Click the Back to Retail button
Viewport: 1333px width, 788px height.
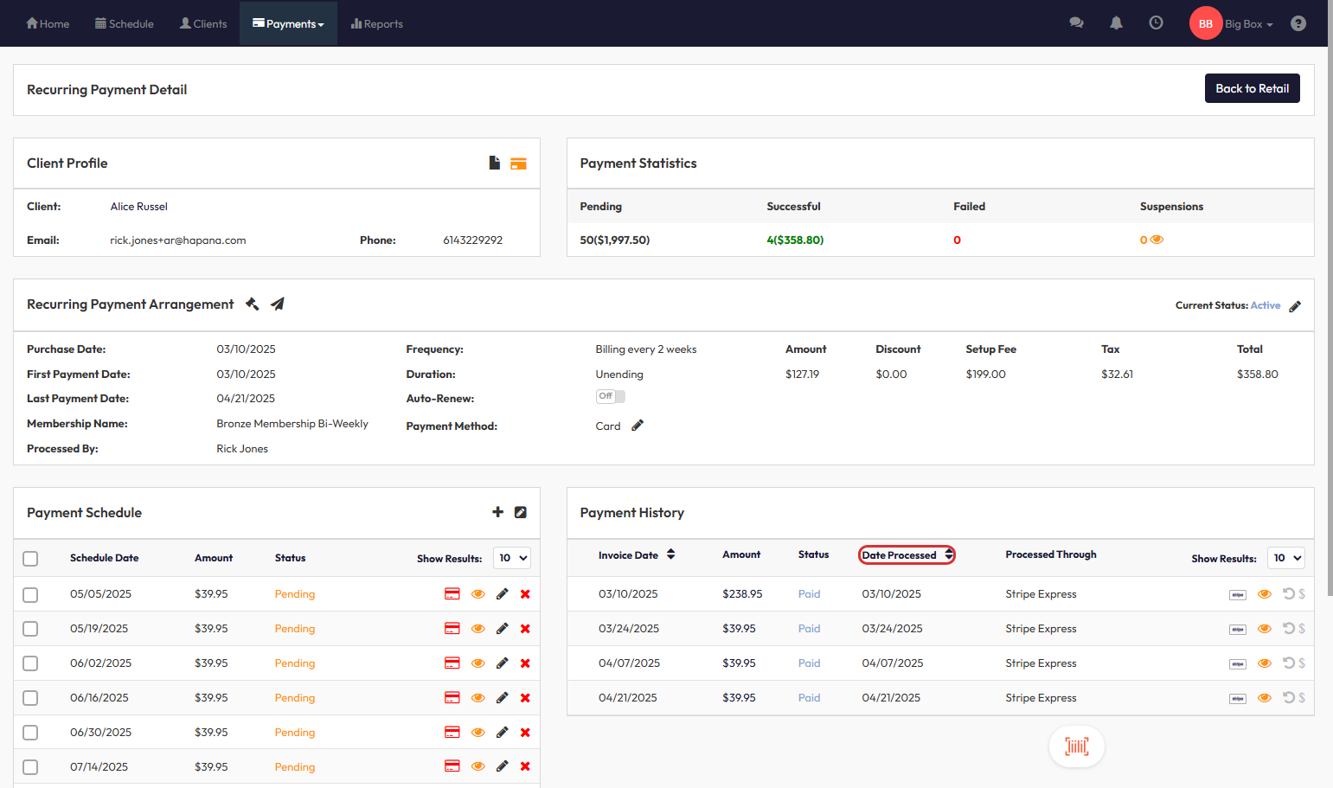(x=1252, y=88)
